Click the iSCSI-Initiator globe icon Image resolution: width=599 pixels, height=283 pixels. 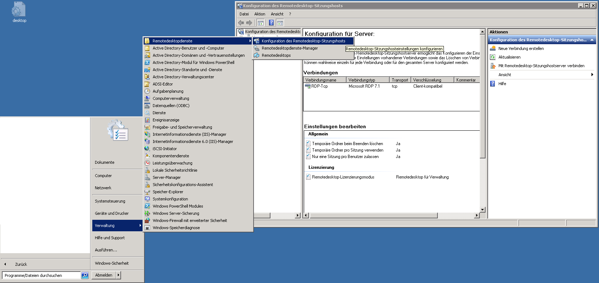pos(147,149)
